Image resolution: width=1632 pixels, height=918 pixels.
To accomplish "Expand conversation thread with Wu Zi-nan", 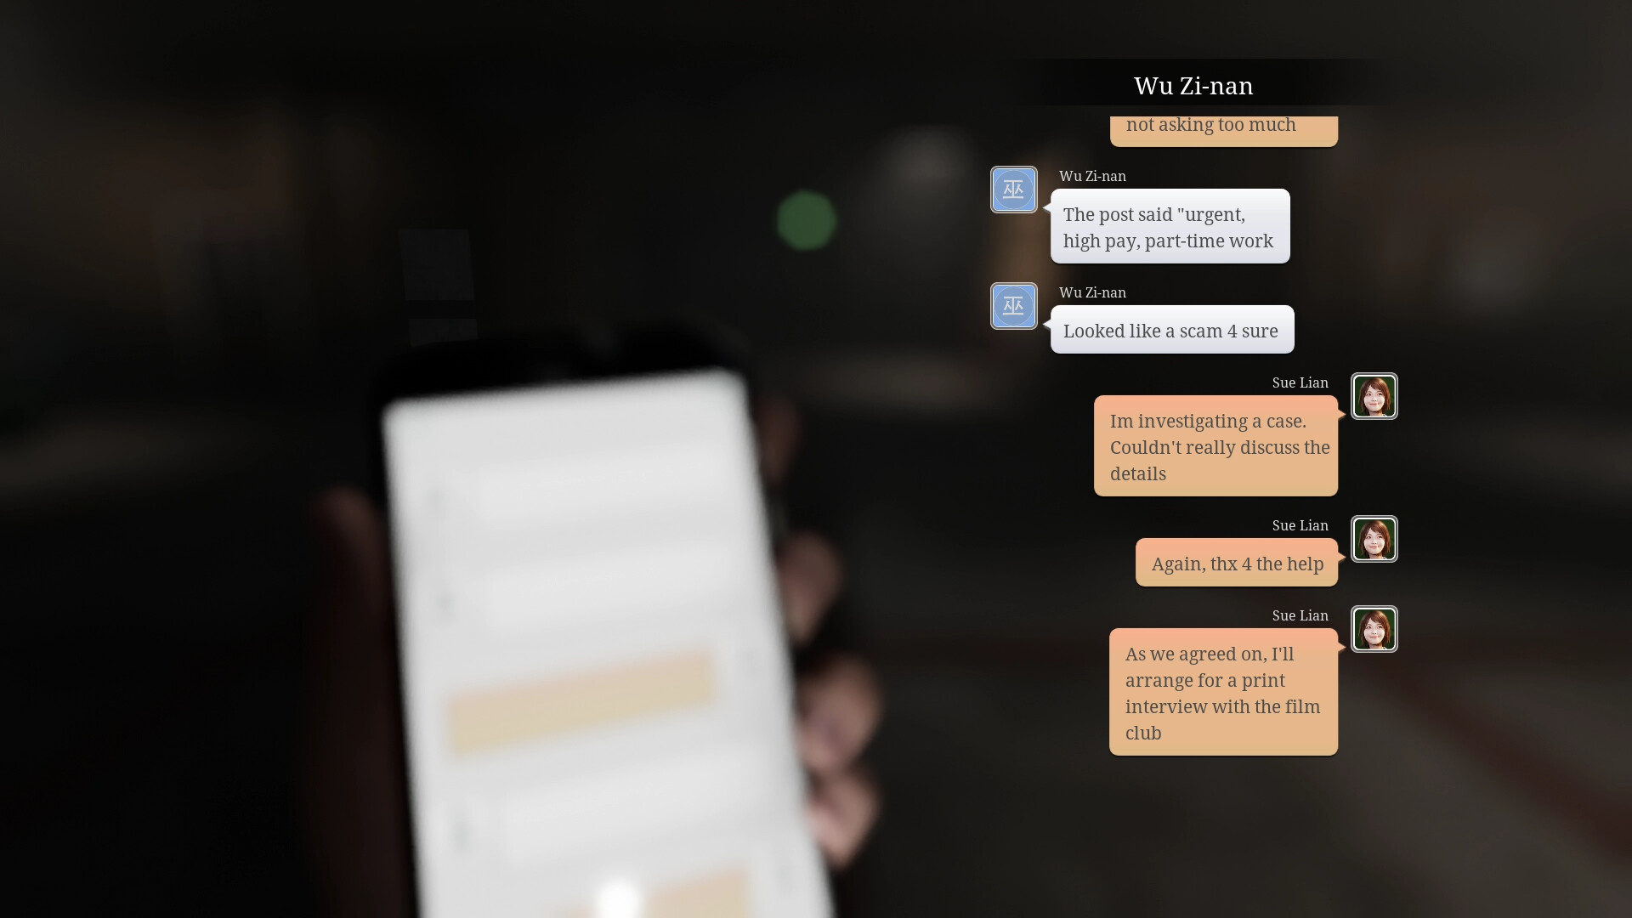I will pyautogui.click(x=1193, y=85).
